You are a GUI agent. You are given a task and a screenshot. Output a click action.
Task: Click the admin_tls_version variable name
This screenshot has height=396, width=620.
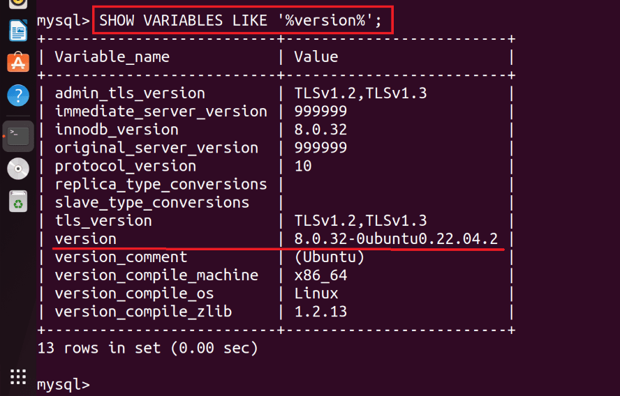pyautogui.click(x=130, y=93)
